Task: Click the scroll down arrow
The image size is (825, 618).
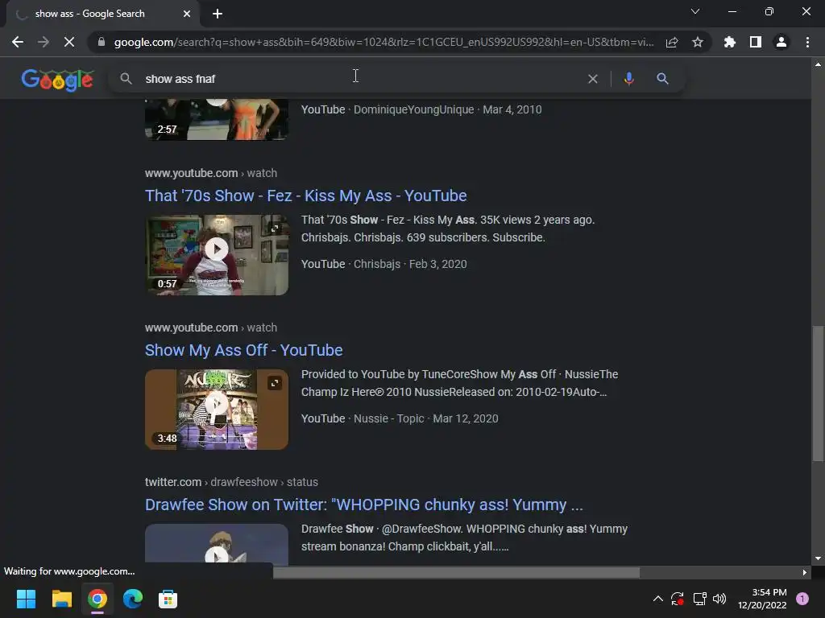Action: pos(818,558)
